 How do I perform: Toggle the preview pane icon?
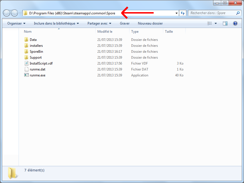pos(225,23)
